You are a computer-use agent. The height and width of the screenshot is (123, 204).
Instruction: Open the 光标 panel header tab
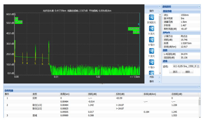coord(152,77)
